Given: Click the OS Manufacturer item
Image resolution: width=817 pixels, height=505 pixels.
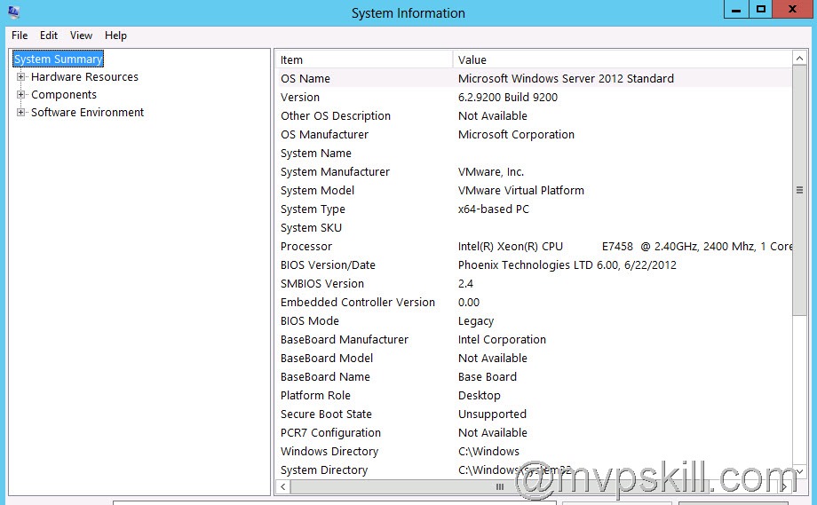Looking at the screenshot, I should pyautogui.click(x=324, y=135).
